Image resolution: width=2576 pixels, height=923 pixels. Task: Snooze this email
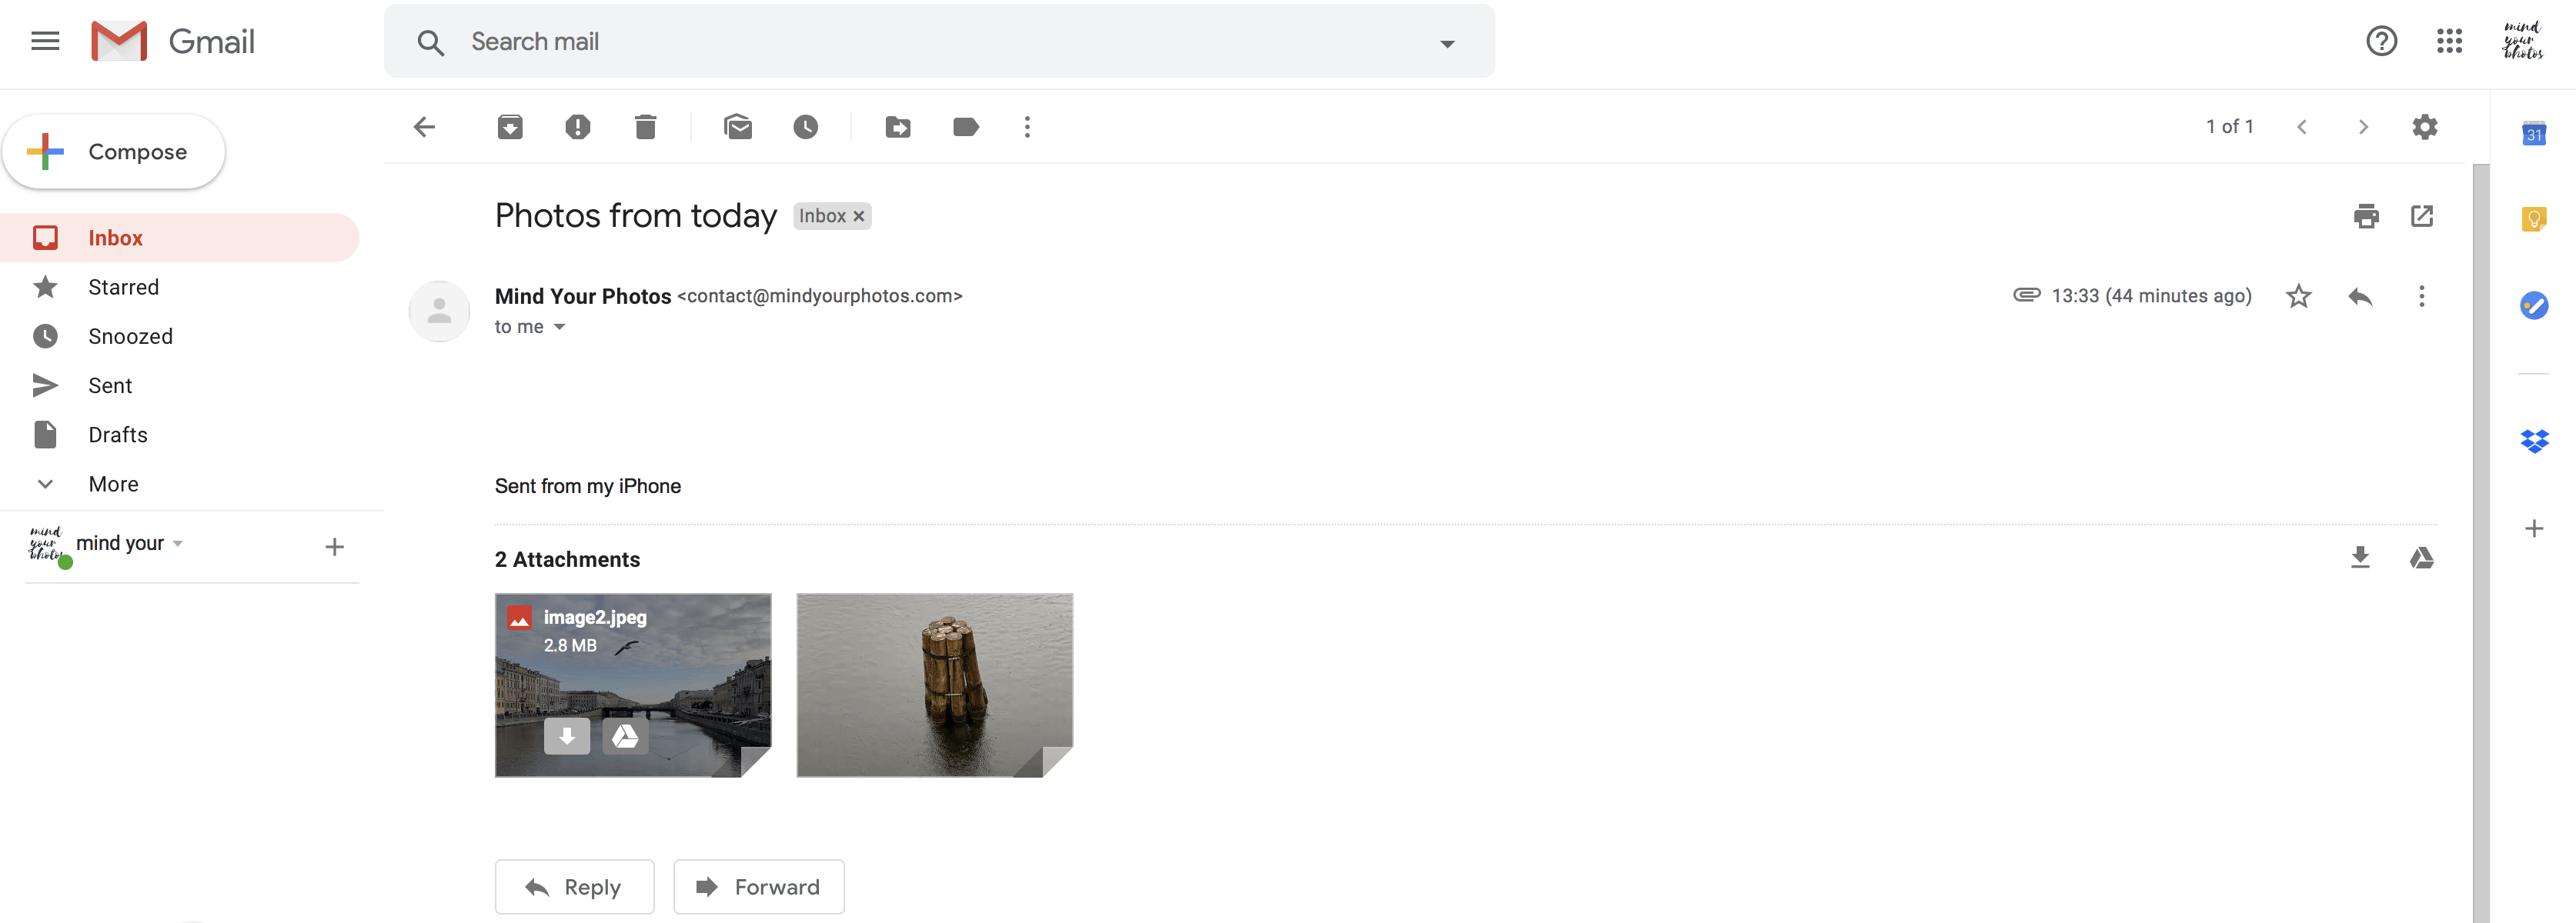tap(806, 127)
